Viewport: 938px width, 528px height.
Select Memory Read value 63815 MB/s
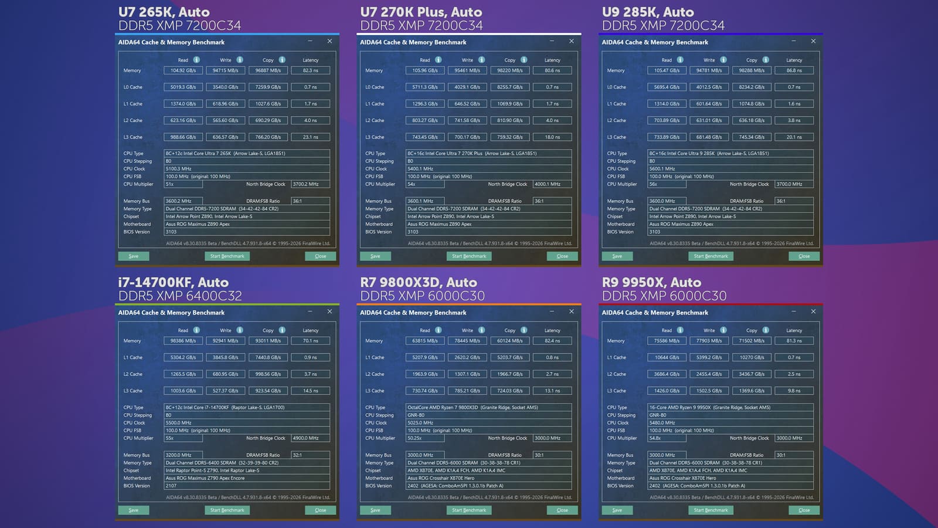(x=425, y=341)
